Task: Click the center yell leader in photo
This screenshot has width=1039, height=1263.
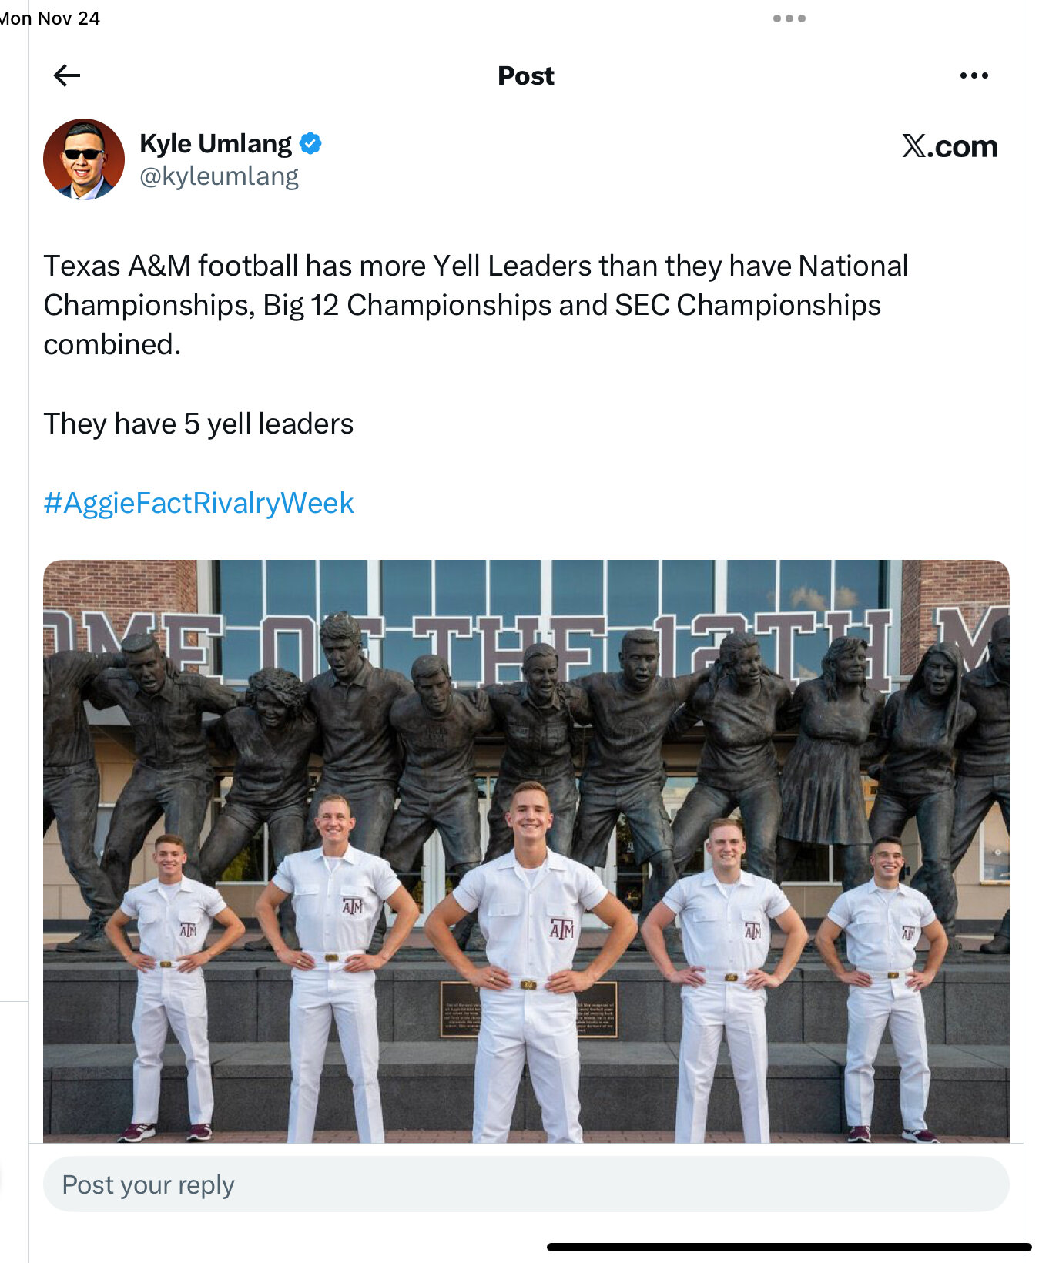Action: click(x=529, y=963)
